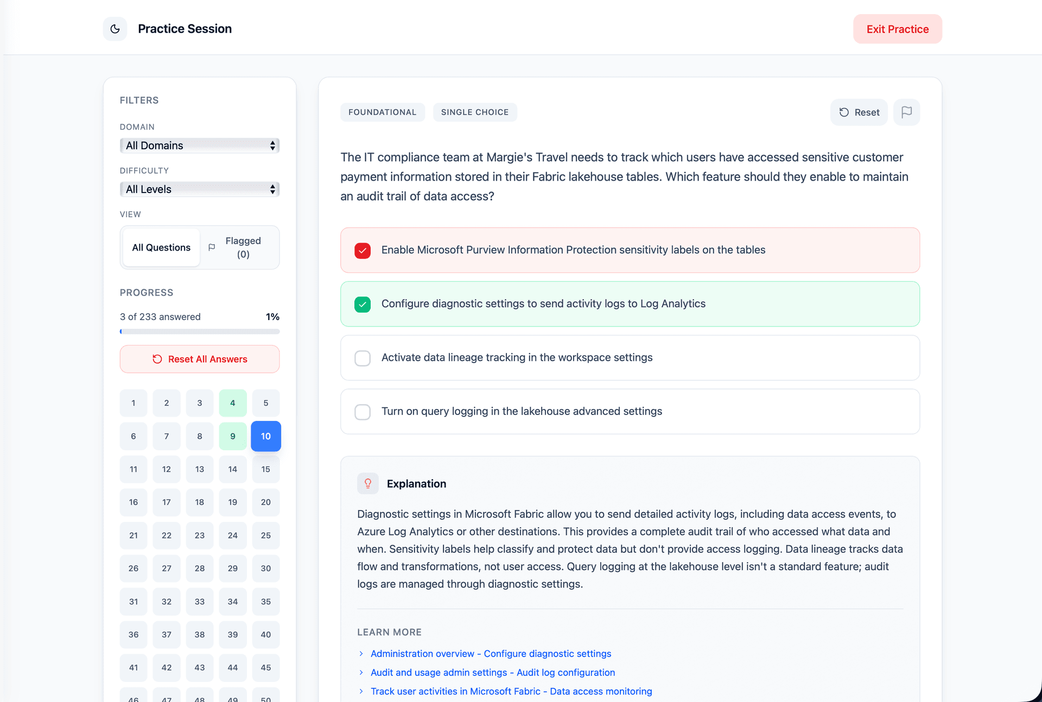This screenshot has width=1042, height=702.
Task: Switch to the Flagged (0) view tab
Action: [x=243, y=247]
